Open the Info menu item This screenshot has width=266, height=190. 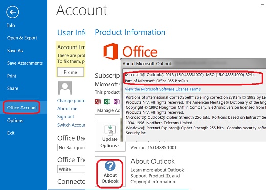pos(11,25)
